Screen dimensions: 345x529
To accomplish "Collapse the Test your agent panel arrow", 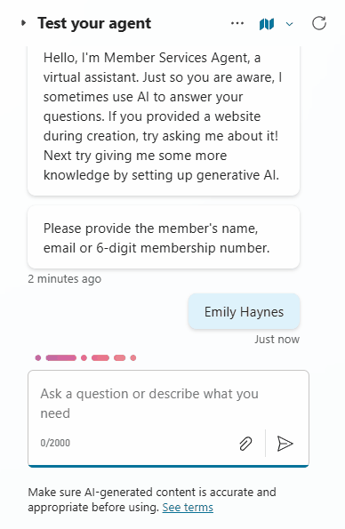I will point(23,23).
